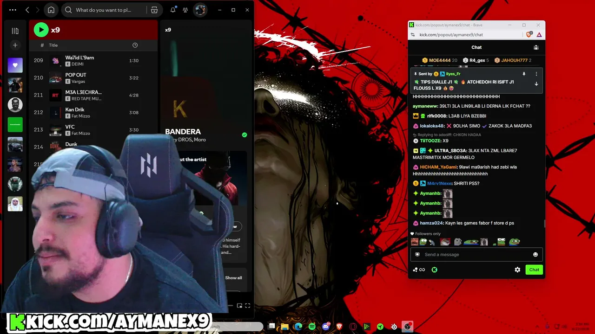This screenshot has height=334, width=595.
Task: Sort the playlist by Title column
Action: 53,45
